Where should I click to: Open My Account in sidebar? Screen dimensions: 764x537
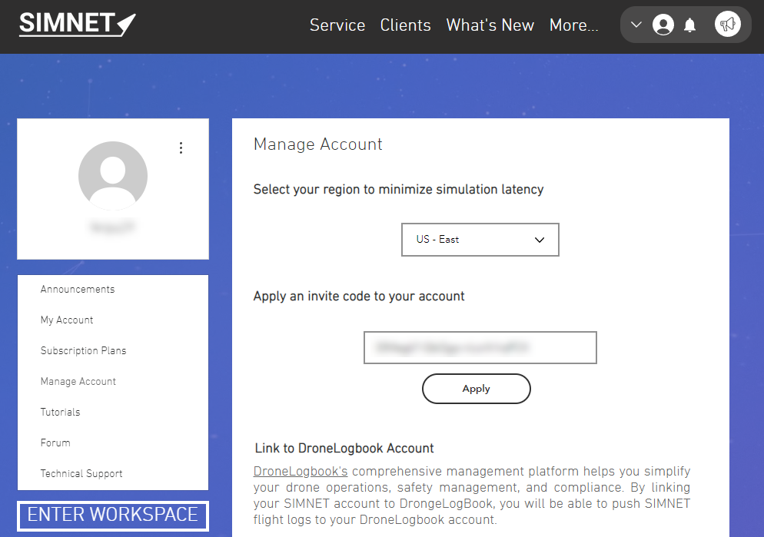click(x=67, y=320)
